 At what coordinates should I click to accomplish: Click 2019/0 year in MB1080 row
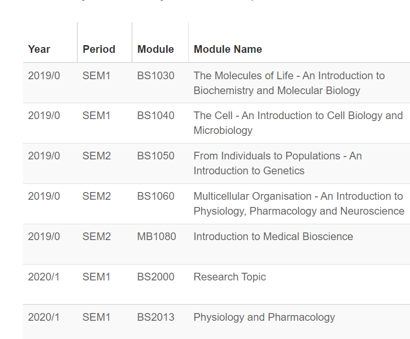(x=44, y=237)
